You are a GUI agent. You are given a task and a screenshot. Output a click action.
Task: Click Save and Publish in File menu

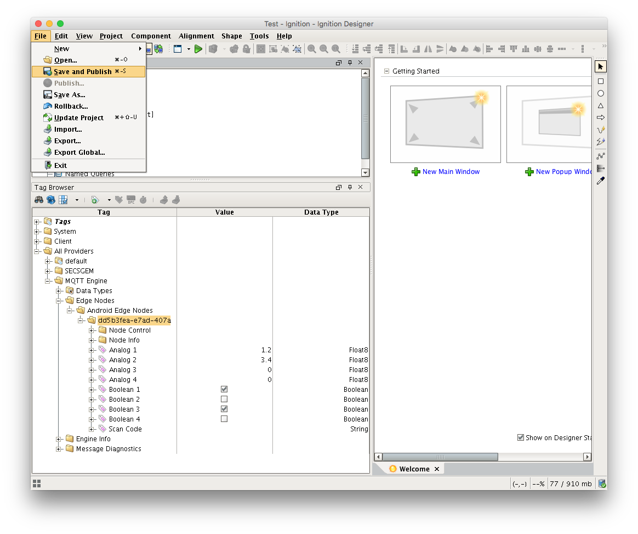pos(88,72)
